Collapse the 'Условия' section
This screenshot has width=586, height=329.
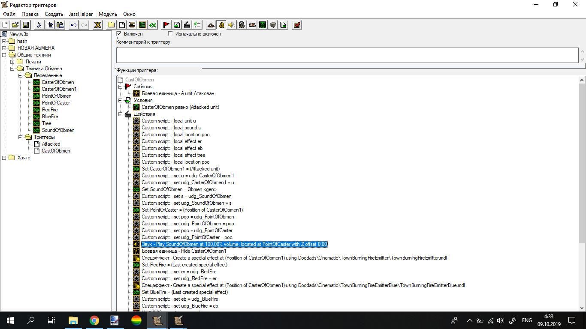coord(121,100)
